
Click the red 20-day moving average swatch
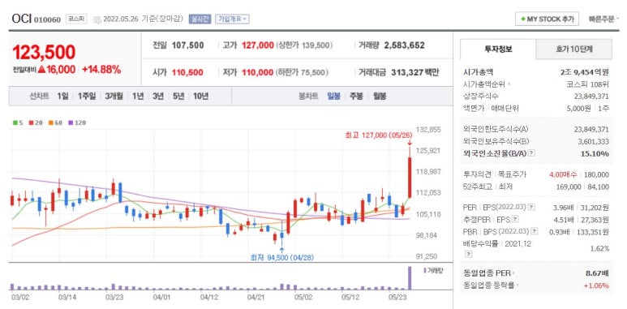coord(30,122)
